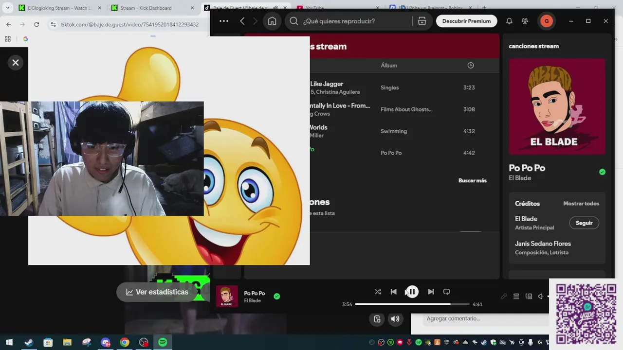
Task: Switch to ElGlogloking Stream Chrome tab
Action: coord(59,8)
